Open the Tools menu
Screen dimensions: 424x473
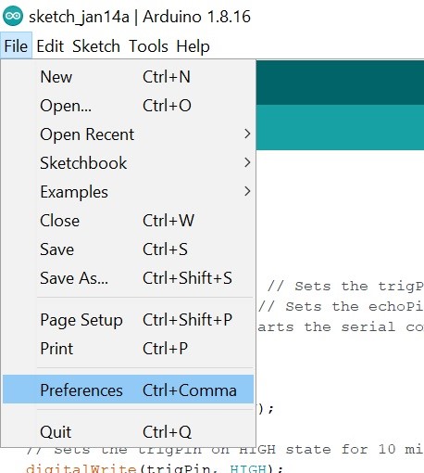coord(148,46)
